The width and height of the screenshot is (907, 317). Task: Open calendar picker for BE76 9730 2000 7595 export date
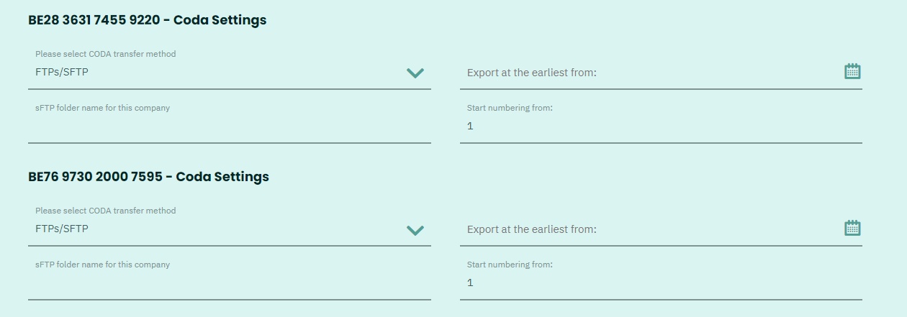(852, 228)
